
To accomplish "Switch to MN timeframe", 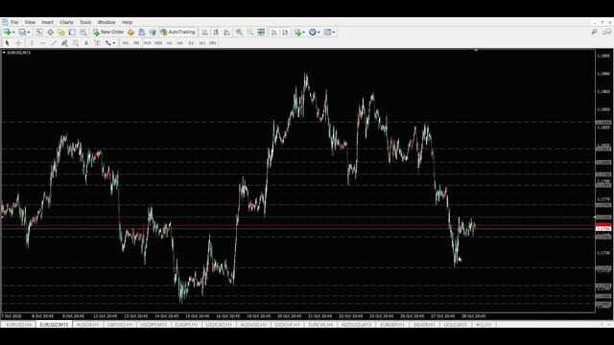I will pos(213,43).
